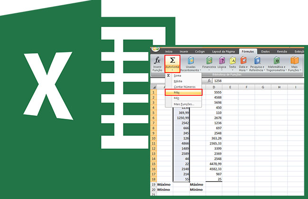308x199 pixels.
Task: Choose Mín from the AutoSoma menu
Action: coord(184,98)
